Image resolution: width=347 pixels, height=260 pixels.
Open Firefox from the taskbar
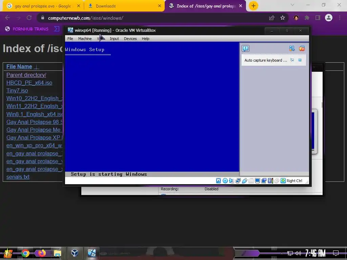41,253
